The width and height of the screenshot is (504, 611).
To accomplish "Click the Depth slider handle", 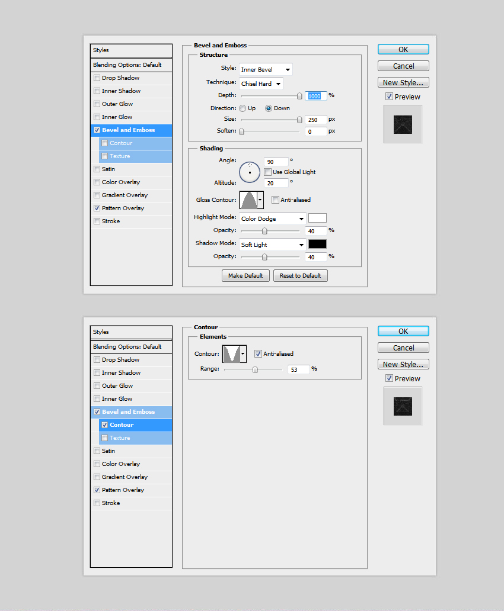I will pos(299,96).
